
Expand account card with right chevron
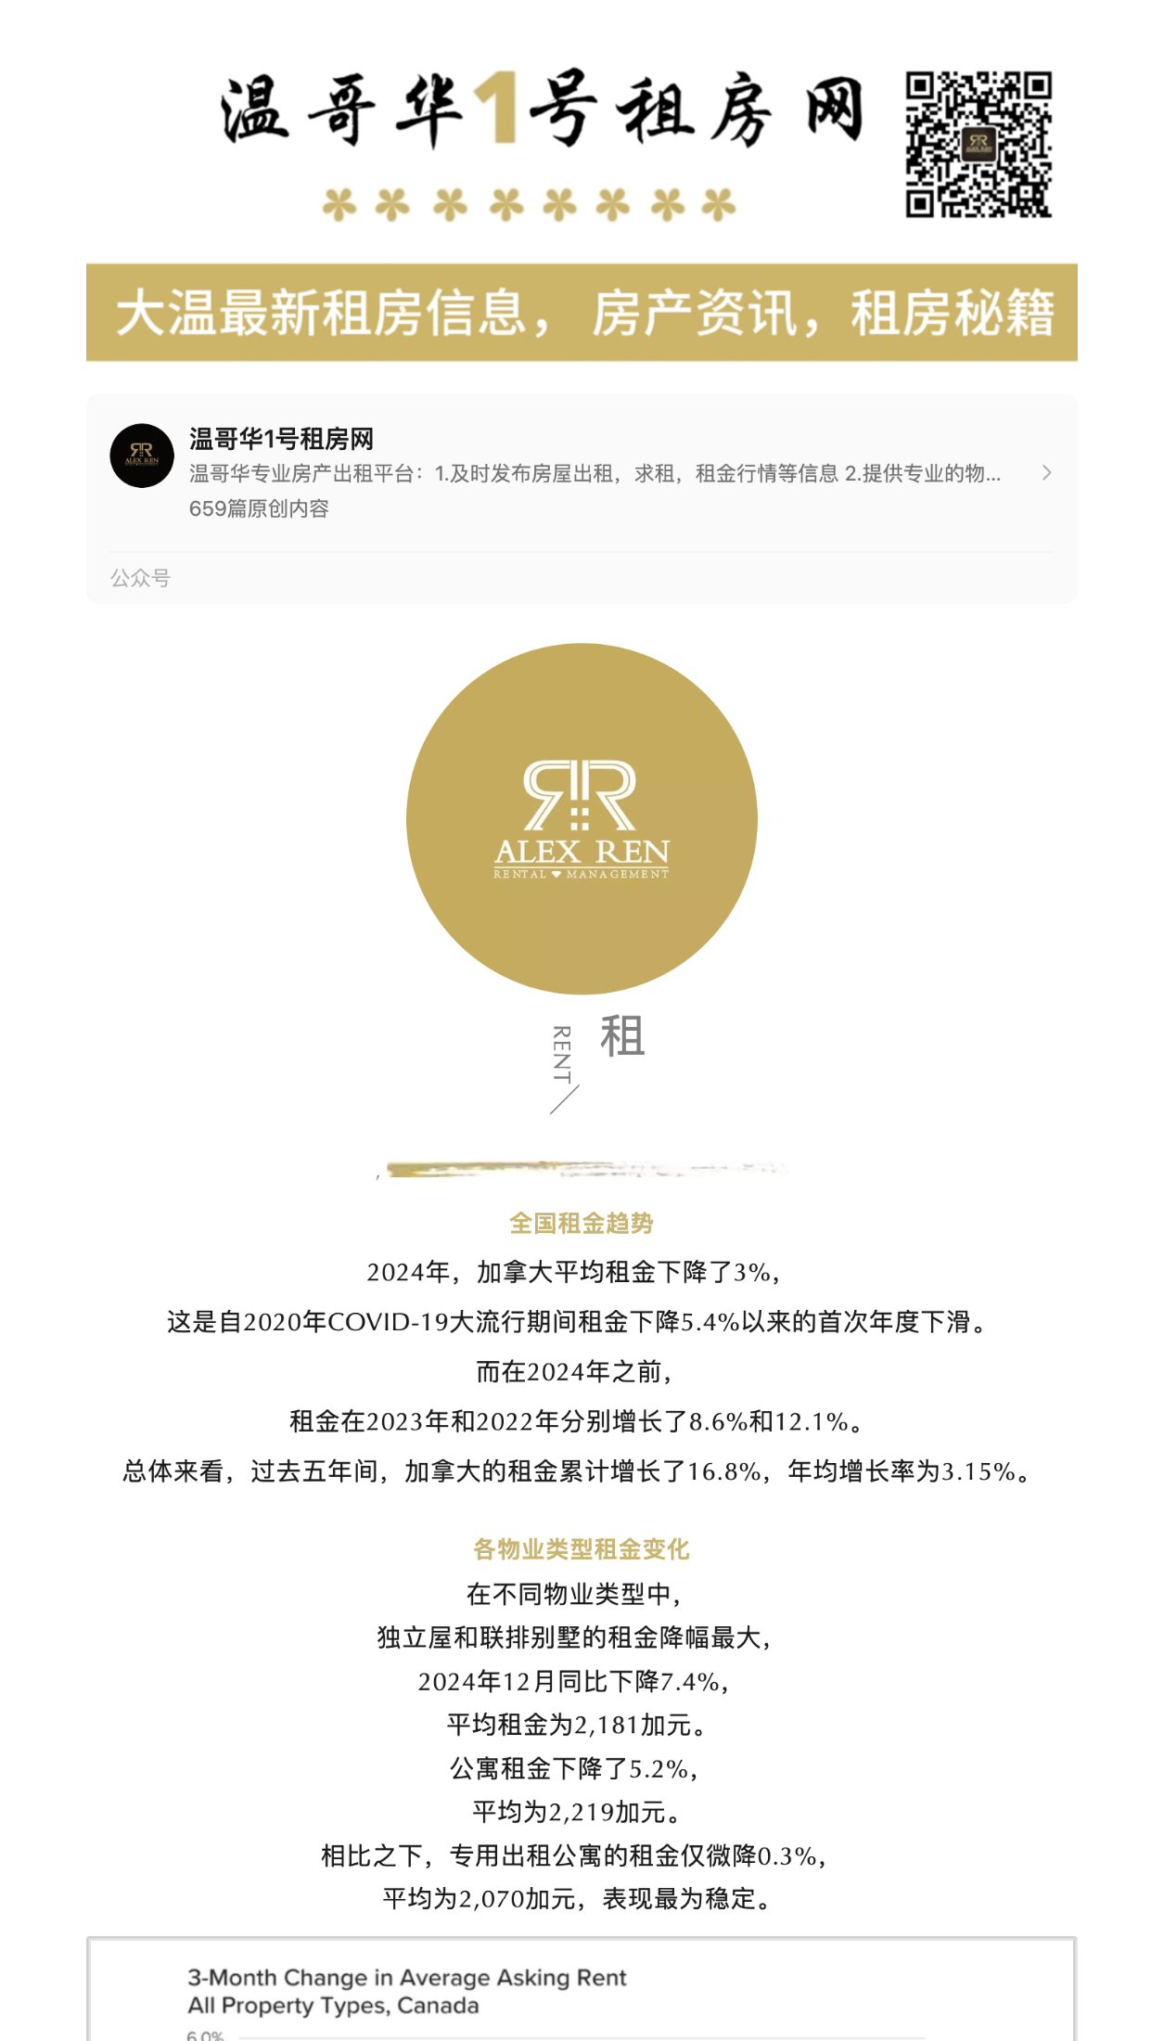click(1046, 473)
